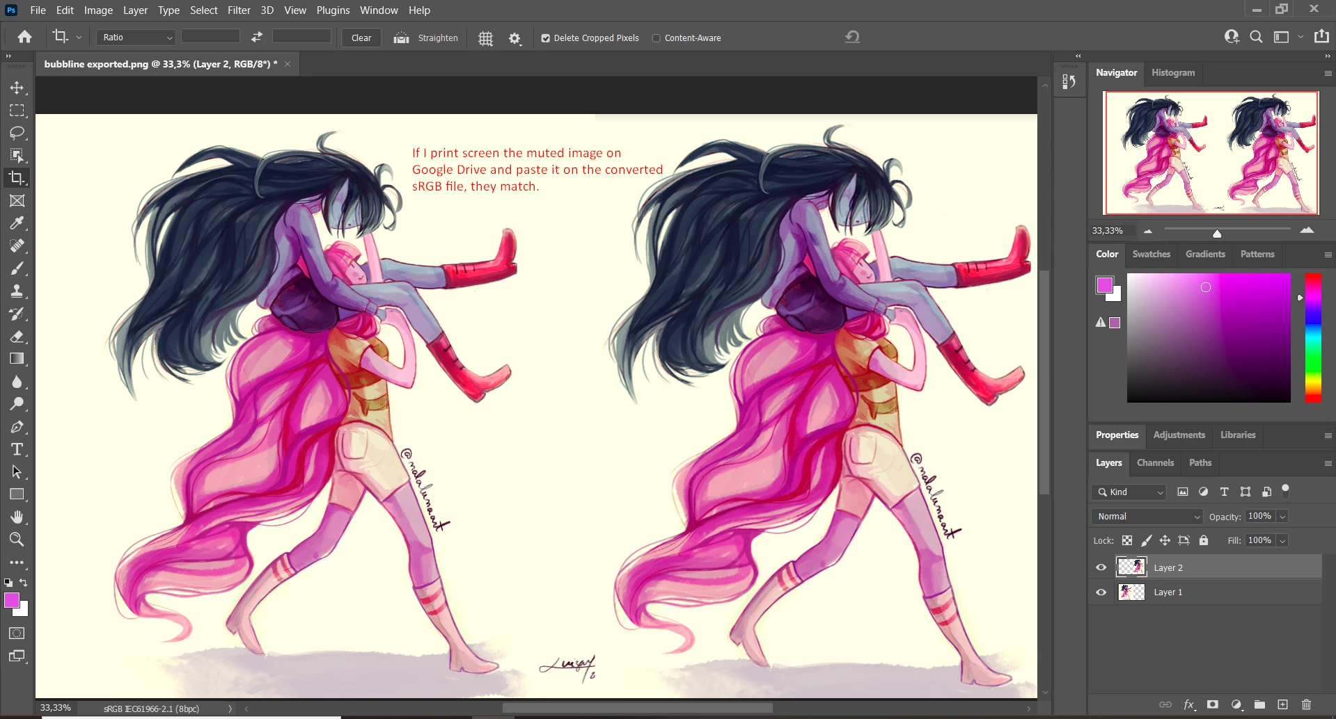
Task: Hide Layer 1 visibility eye
Action: [1101, 592]
